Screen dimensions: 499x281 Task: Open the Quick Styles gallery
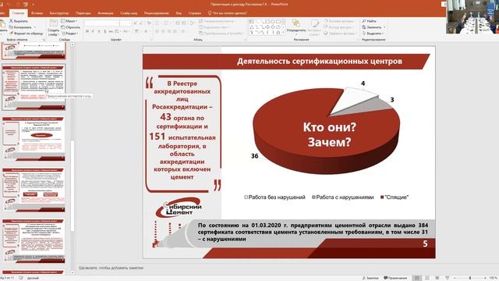click(314, 27)
